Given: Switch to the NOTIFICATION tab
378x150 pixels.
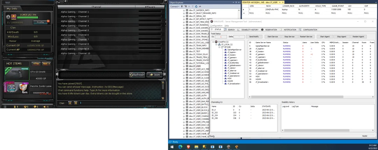Looking at the screenshot, I should (288, 30).
